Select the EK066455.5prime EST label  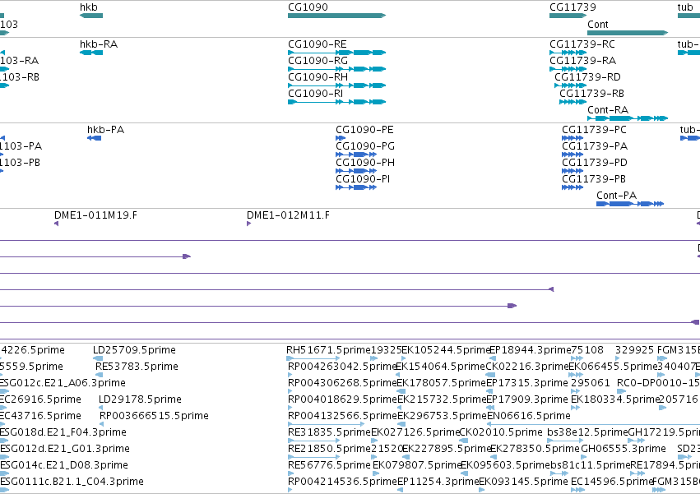tap(613, 367)
